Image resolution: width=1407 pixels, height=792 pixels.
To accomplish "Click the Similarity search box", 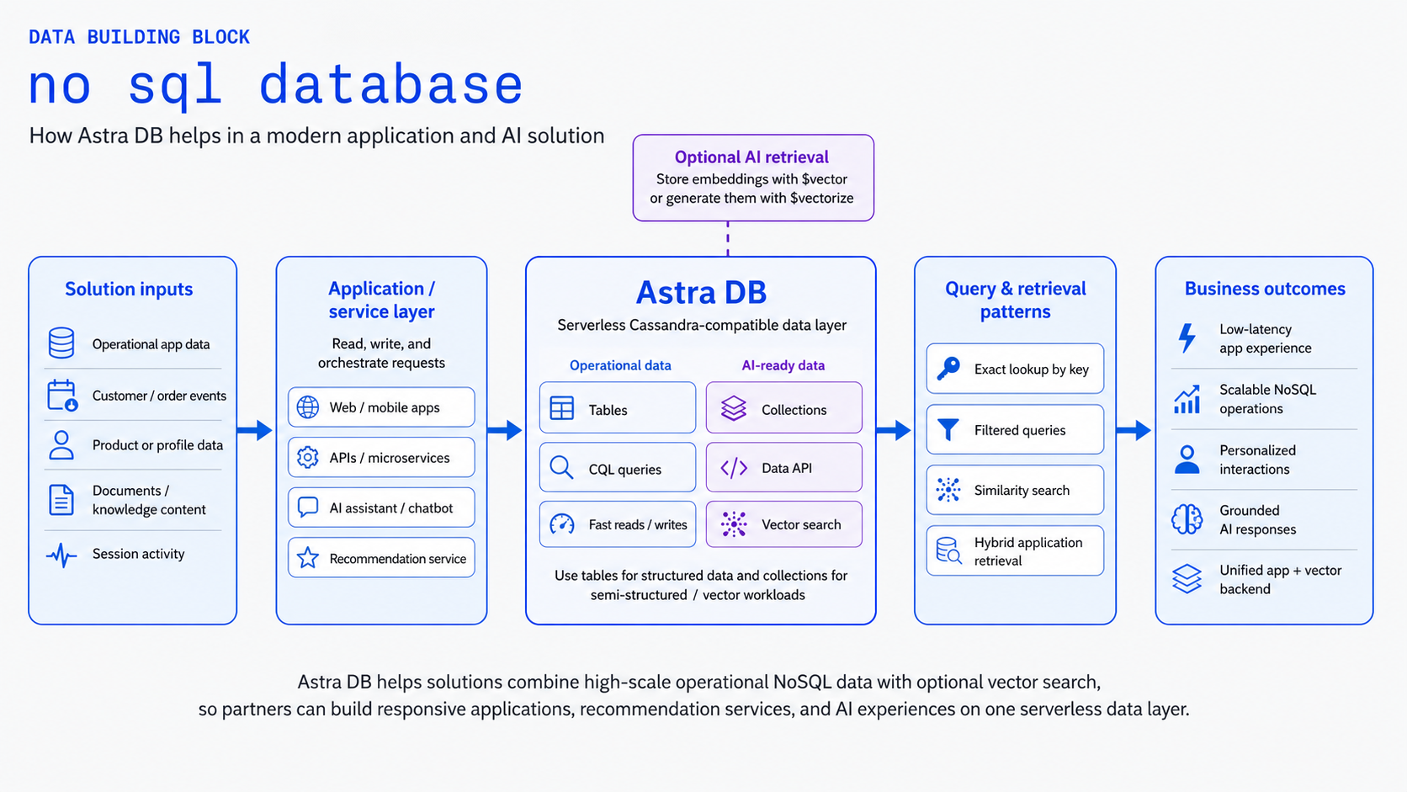I will [x=1015, y=490].
